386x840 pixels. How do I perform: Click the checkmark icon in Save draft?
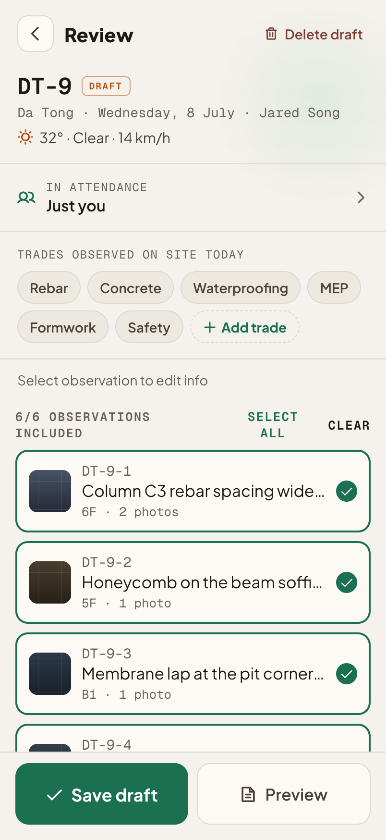pyautogui.click(x=55, y=795)
